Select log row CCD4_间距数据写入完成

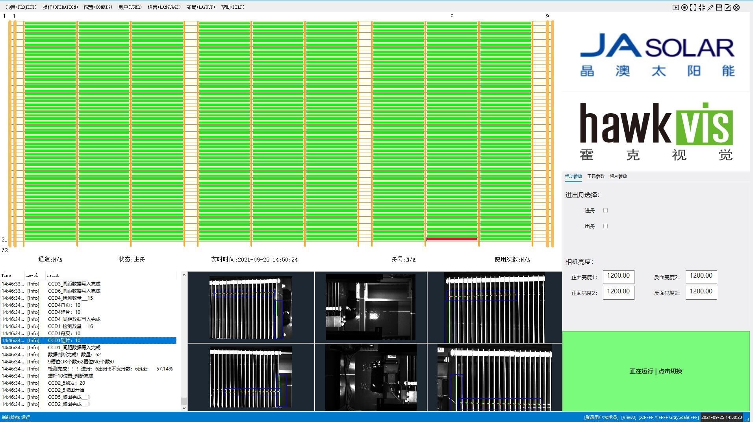click(x=89, y=319)
